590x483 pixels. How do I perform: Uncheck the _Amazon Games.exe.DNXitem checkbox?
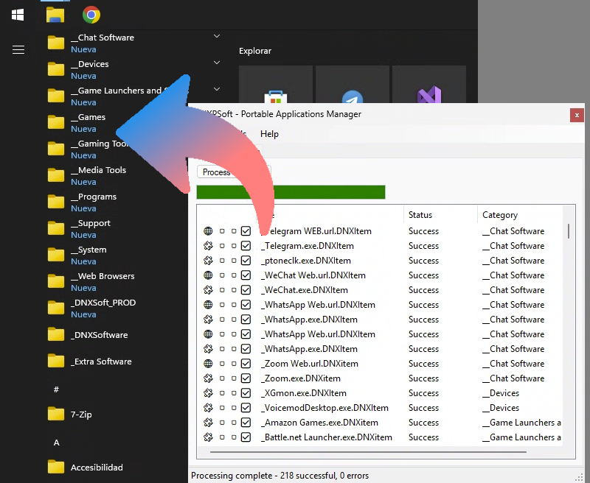pyautogui.click(x=246, y=423)
